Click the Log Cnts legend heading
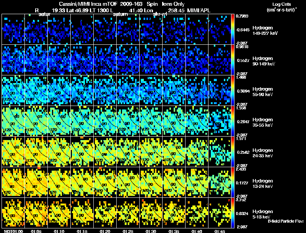306x233 pixels. [x=282, y=4]
